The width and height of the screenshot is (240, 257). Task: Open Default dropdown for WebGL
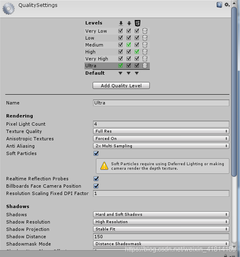pos(137,73)
